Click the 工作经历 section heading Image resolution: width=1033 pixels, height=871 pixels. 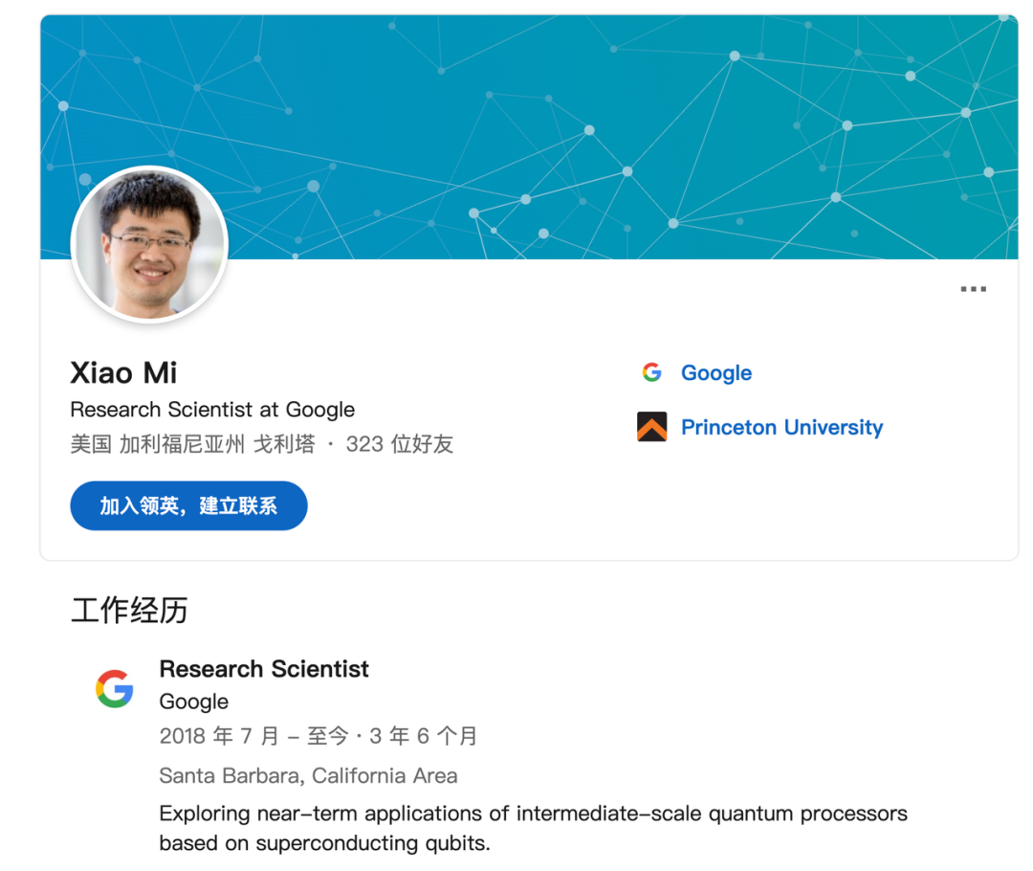coord(129,611)
